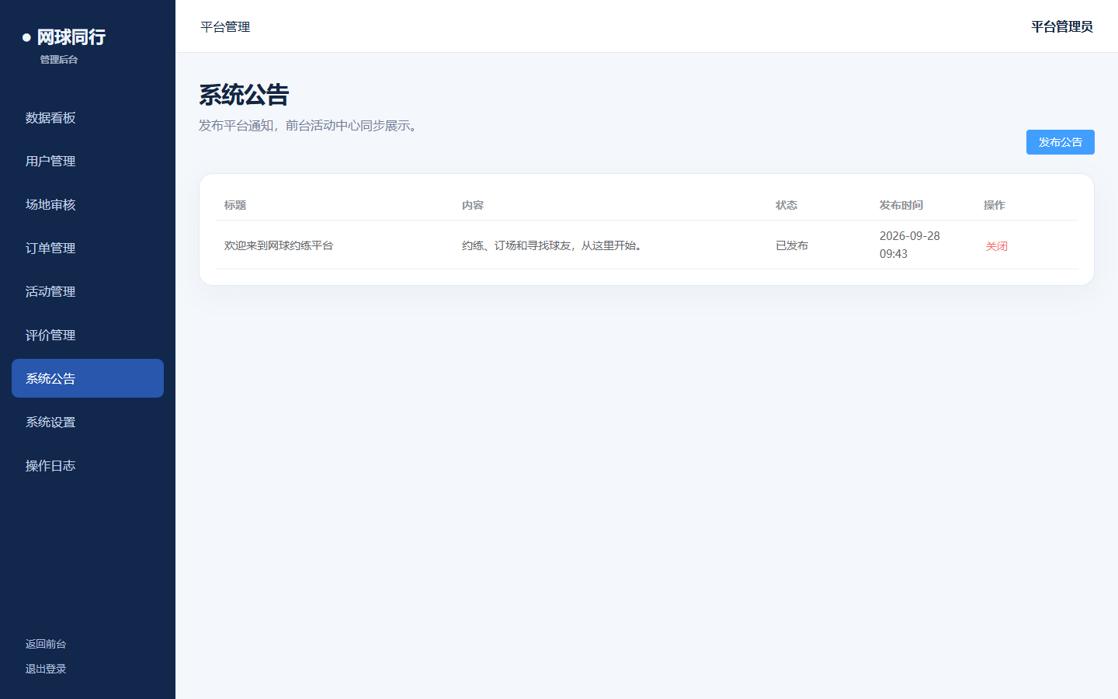Select 订单管理 from sidebar
This screenshot has width=1118, height=699.
(88, 248)
